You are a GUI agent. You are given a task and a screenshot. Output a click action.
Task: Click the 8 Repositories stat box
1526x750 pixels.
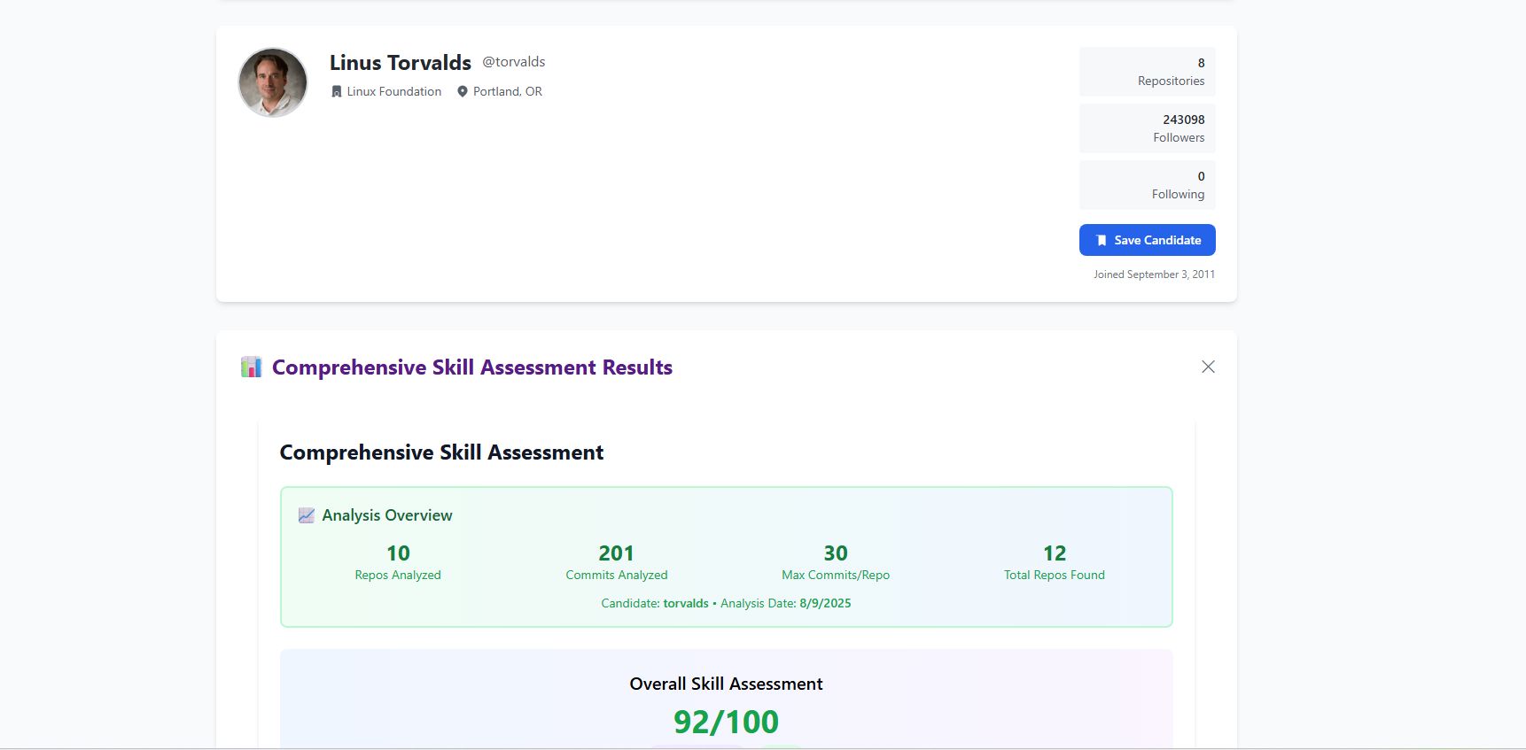[1147, 72]
